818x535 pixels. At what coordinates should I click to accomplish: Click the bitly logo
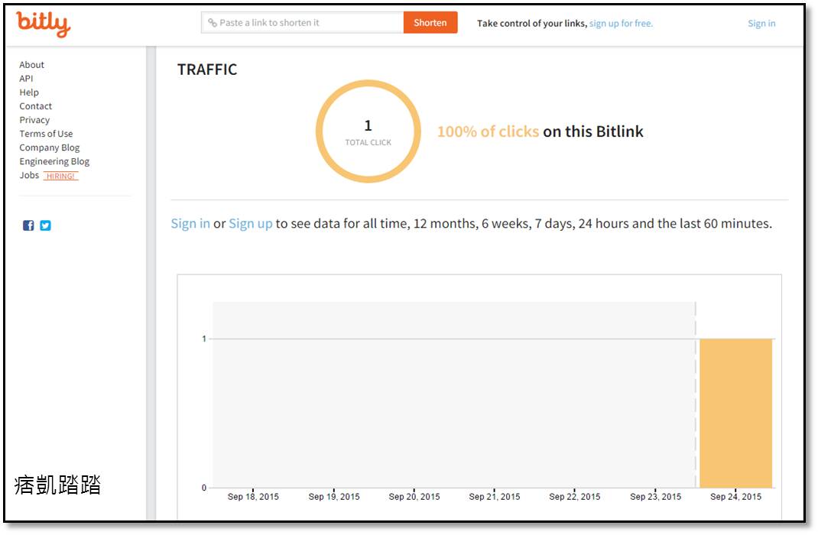(44, 24)
